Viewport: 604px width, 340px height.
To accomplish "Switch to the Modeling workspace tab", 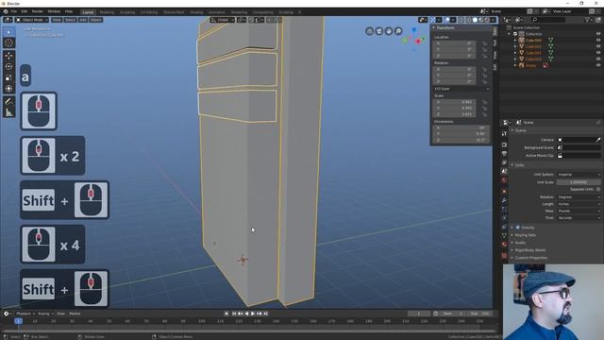I will coord(107,12).
